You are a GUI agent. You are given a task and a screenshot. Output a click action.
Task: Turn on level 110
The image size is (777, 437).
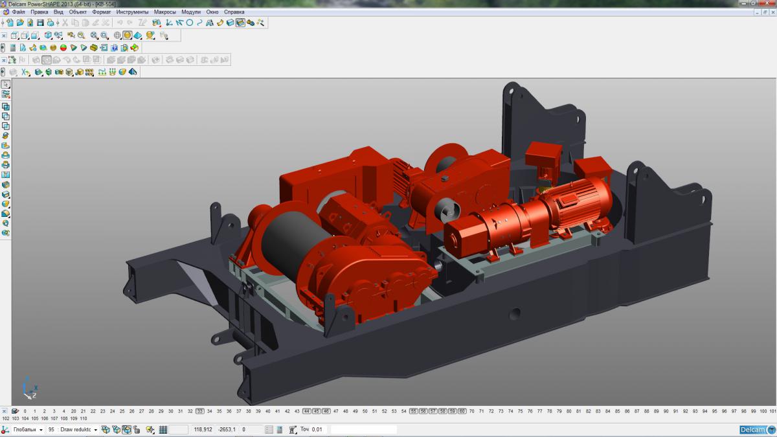pos(83,419)
